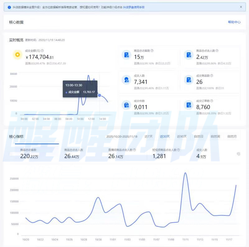The width and height of the screenshot is (249, 247).
Task: Click the 成交人数 card icon
Action: coord(126,80)
